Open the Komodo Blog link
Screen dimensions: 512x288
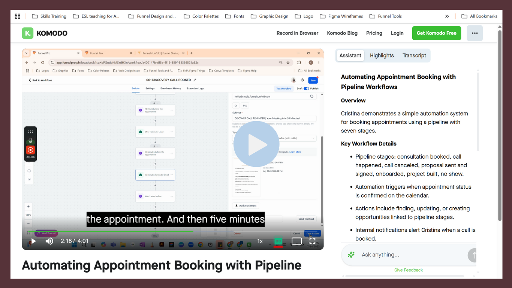pyautogui.click(x=342, y=33)
